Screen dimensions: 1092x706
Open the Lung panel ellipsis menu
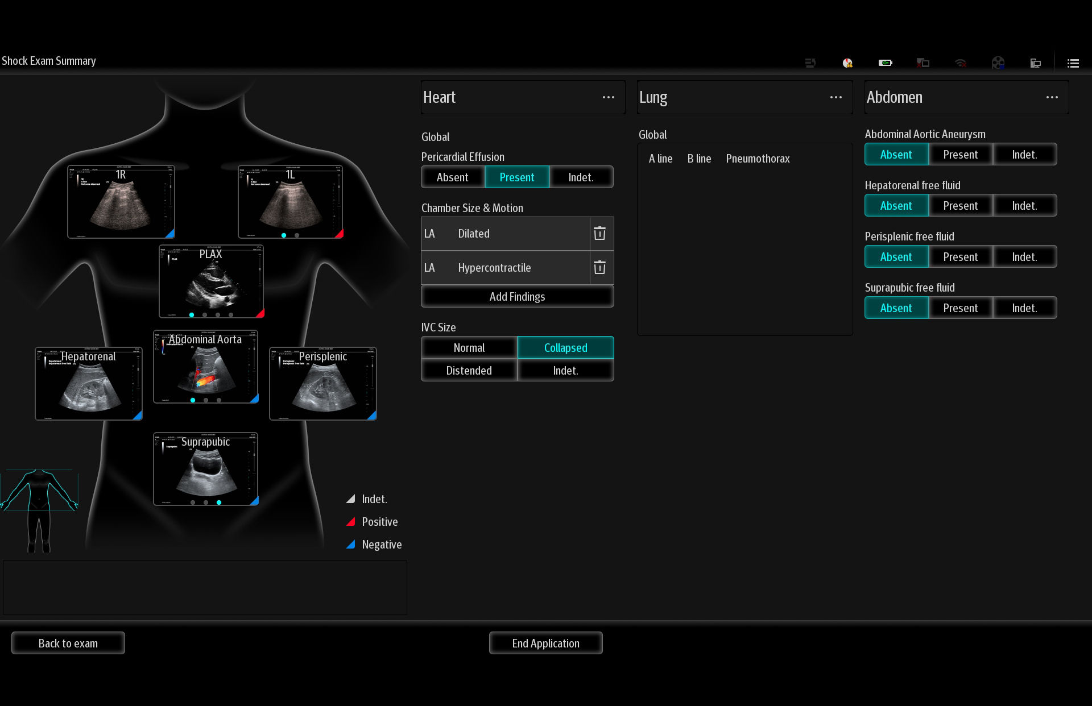click(835, 98)
